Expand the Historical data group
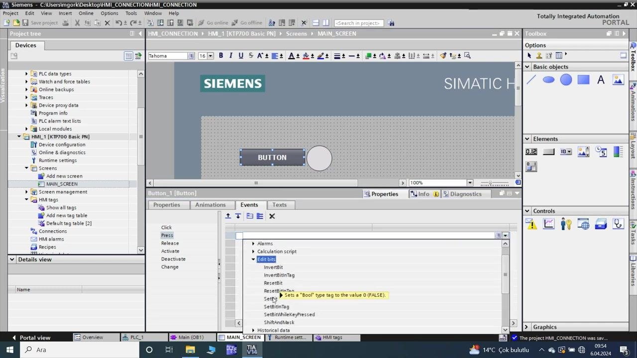The height and width of the screenshot is (358, 637). (253, 331)
